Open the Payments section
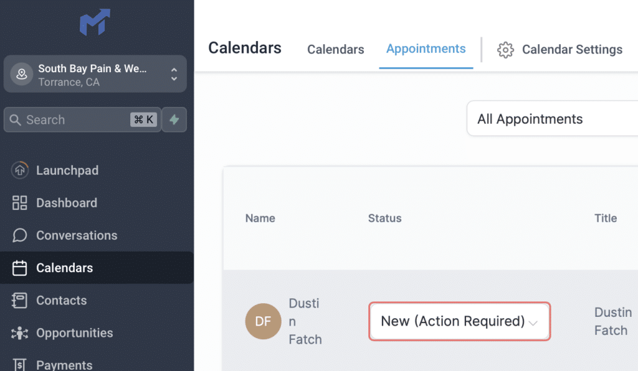638x371 pixels. [19, 363]
